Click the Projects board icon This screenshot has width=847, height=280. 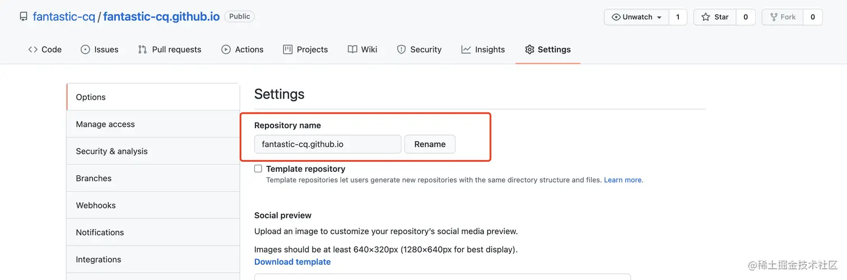click(x=288, y=49)
